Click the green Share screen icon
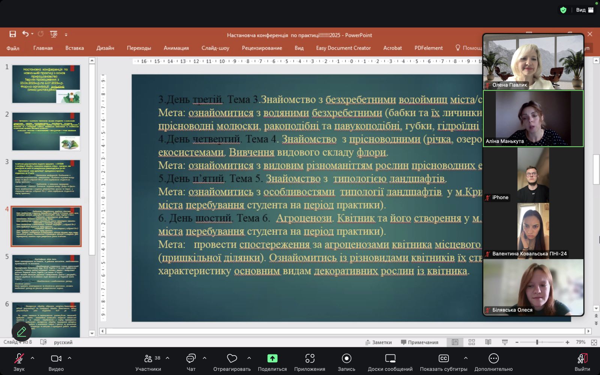The height and width of the screenshot is (375, 600). (x=272, y=359)
